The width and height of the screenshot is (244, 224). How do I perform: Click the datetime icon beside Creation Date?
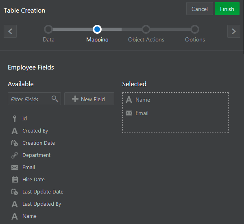click(x=15, y=143)
